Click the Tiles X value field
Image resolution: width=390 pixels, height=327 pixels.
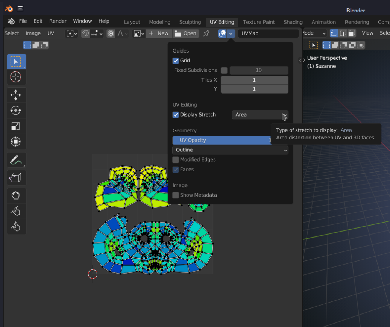tap(255, 80)
